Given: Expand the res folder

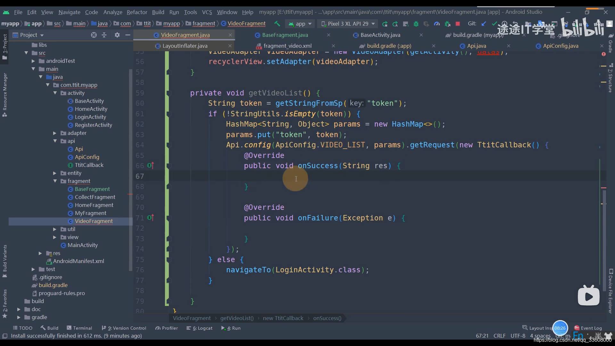Looking at the screenshot, I should tap(40, 253).
